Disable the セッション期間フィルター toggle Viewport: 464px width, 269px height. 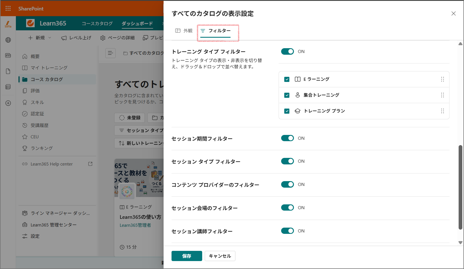pos(287,138)
